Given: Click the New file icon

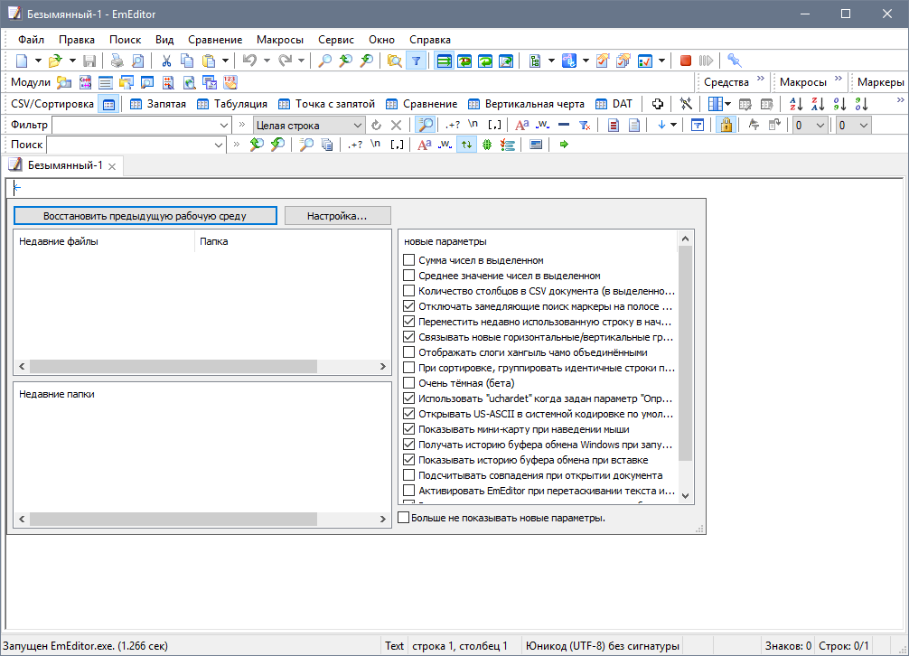Looking at the screenshot, I should [22, 61].
